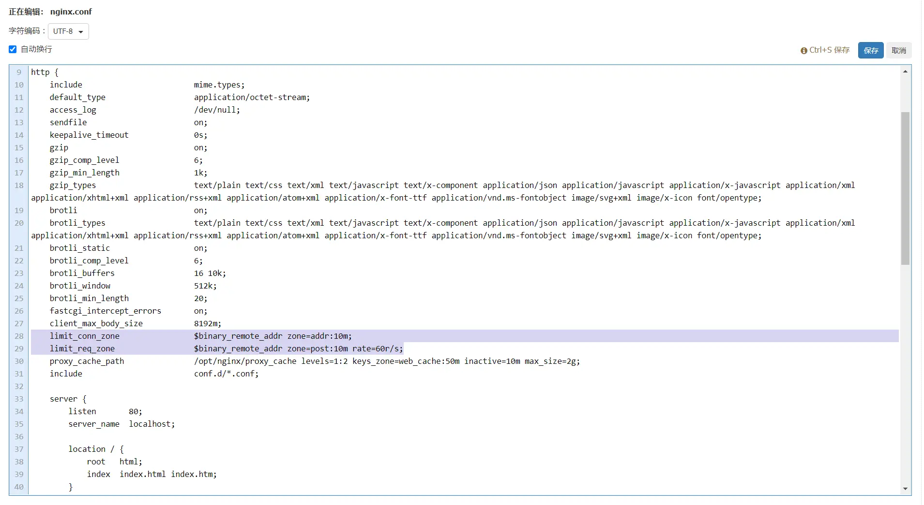Viewport: 924px width, 505px height.
Task: Click the 'limit_conn_zone' directive
Action: tap(84, 336)
